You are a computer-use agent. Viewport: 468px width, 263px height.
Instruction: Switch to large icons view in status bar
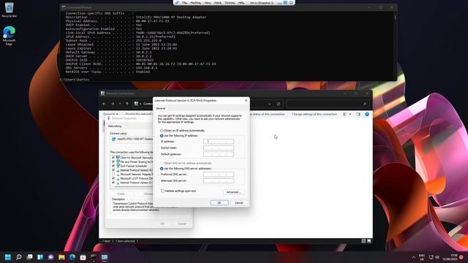click(369, 241)
